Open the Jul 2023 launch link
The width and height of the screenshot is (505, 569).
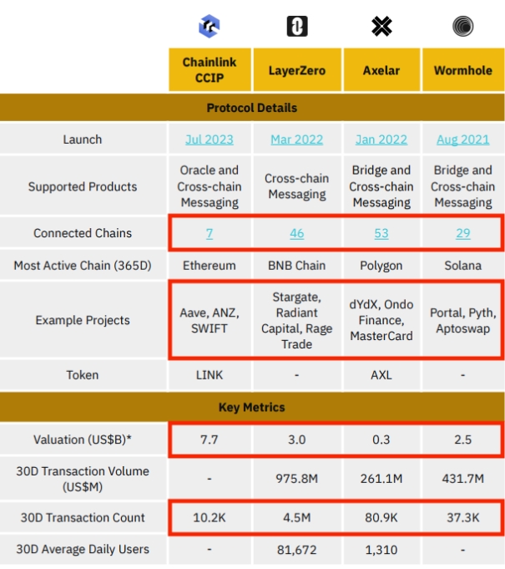click(210, 140)
